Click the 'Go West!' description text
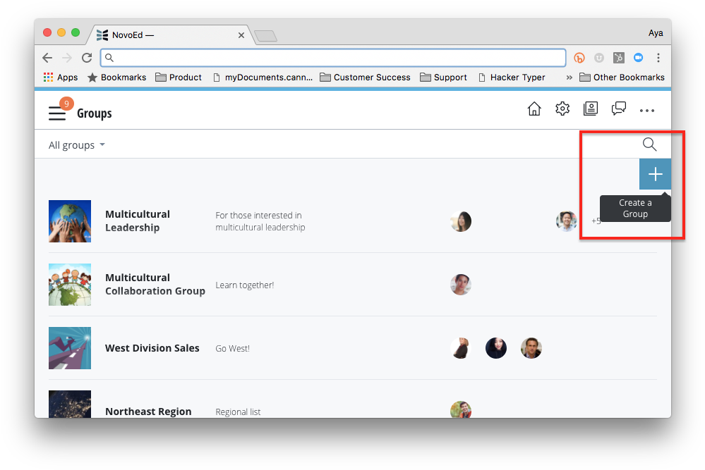 tap(232, 348)
